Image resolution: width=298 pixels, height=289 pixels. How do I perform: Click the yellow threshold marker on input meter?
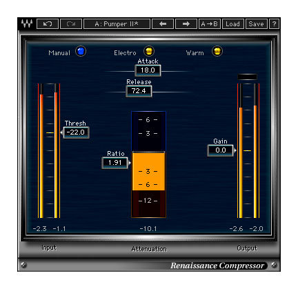pos(50,132)
